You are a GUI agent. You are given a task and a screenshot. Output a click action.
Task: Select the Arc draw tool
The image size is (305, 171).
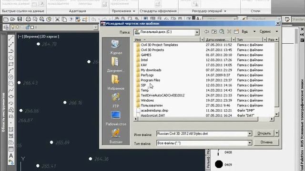click(x=11, y=71)
